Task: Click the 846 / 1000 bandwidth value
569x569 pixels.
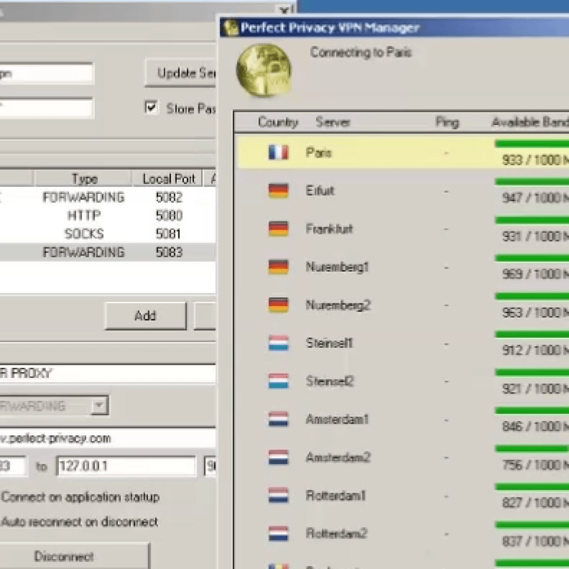Action: coord(535,426)
